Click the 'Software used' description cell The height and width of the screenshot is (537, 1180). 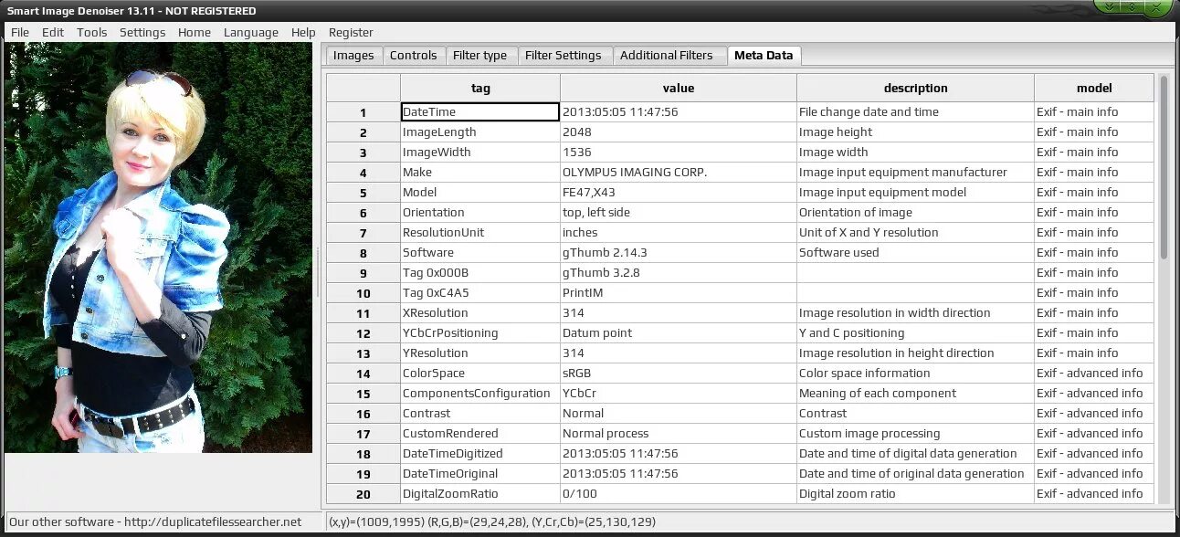tap(915, 253)
